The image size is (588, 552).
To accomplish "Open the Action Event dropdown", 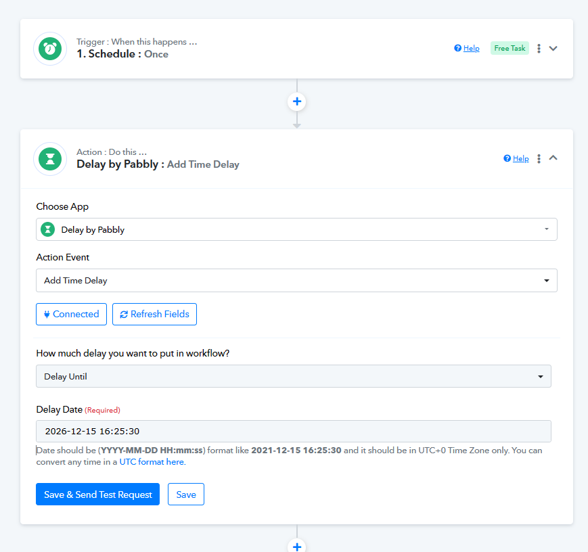I will [x=296, y=280].
